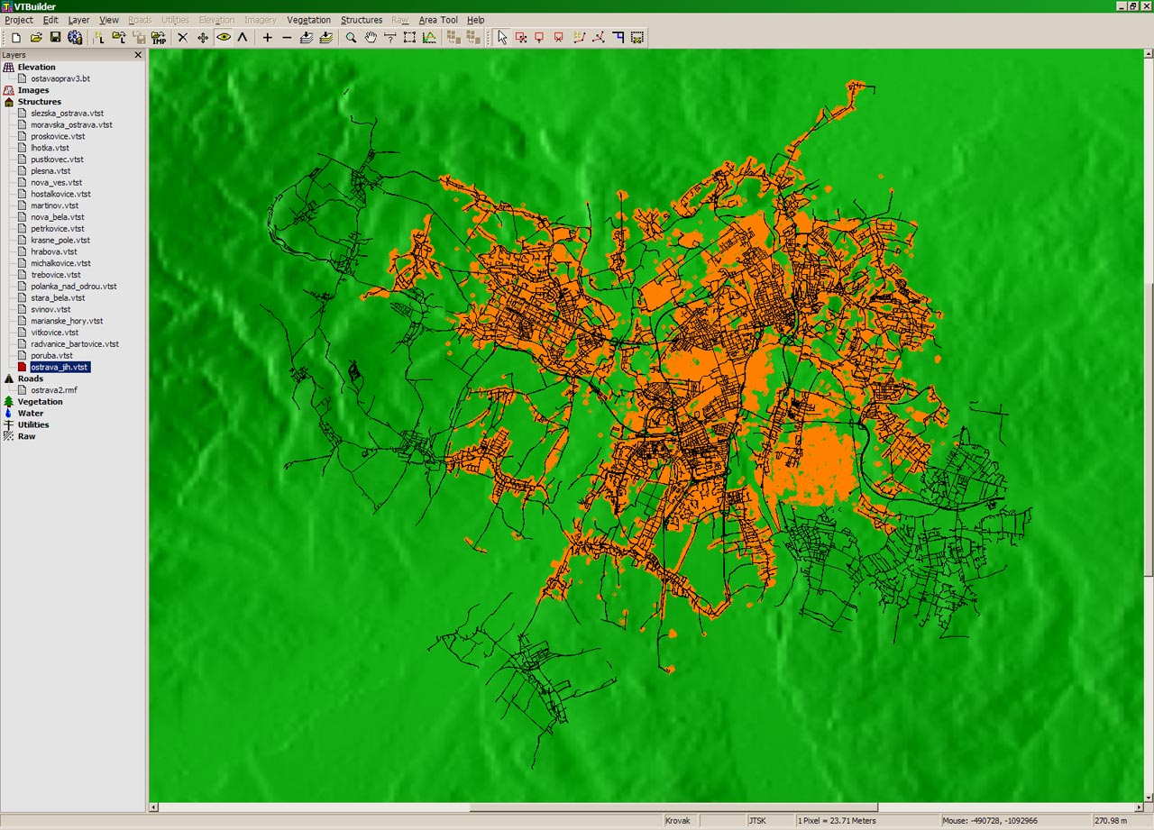This screenshot has width=1154, height=830.
Task: Select the edit linear structure tool
Action: pos(599,38)
